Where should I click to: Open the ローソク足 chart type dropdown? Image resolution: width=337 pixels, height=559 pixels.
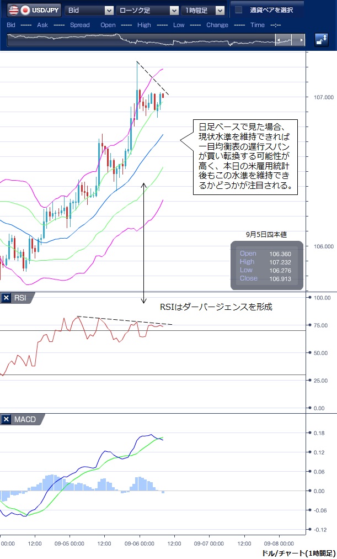pyautogui.click(x=147, y=10)
